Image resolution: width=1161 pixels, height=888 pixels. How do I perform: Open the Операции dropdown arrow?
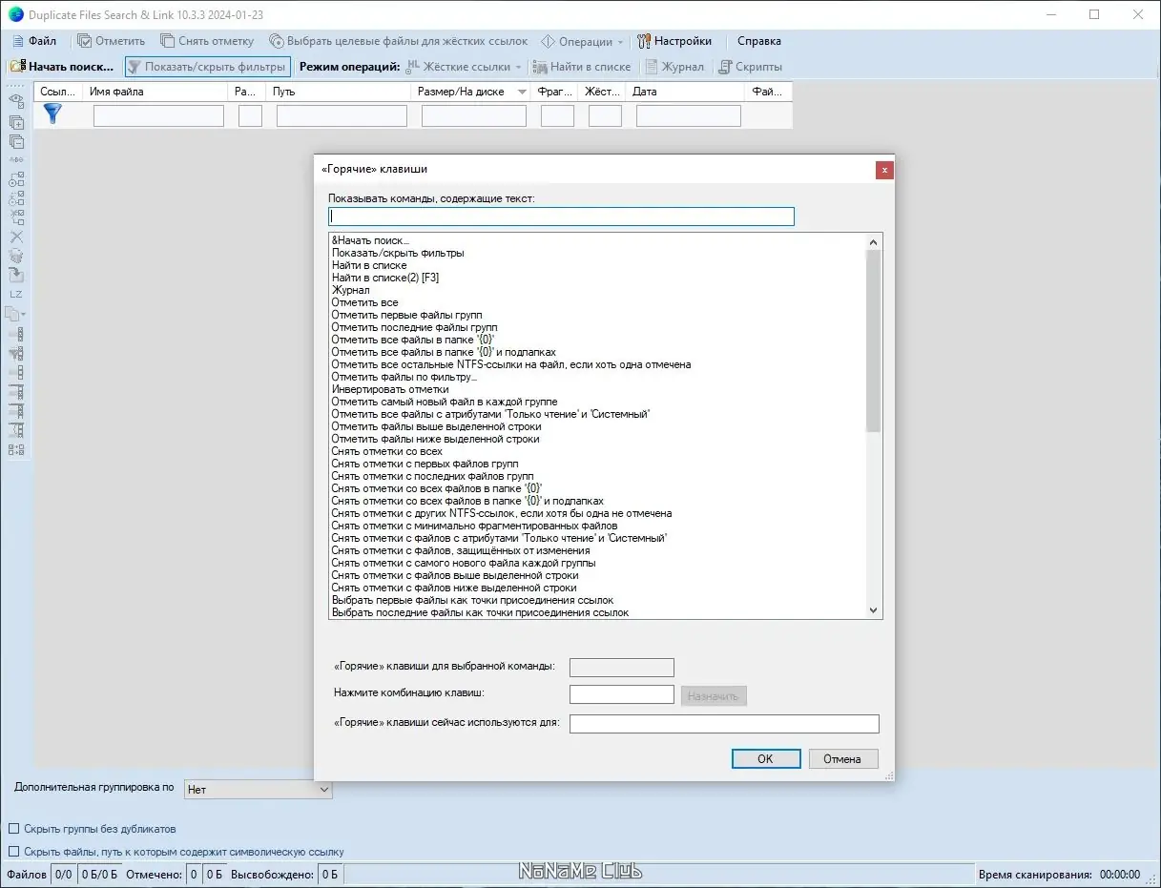pyautogui.click(x=619, y=41)
